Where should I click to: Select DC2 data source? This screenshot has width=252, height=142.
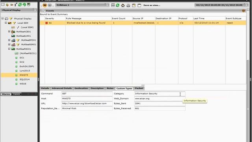[22, 62]
